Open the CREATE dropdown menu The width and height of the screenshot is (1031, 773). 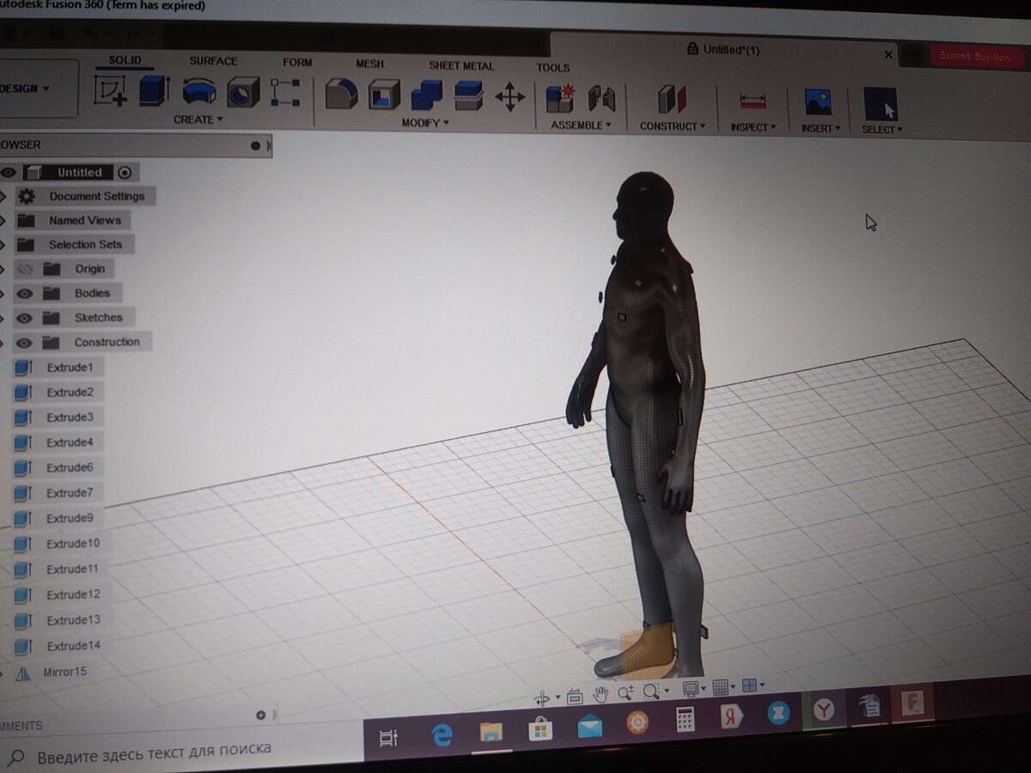click(x=198, y=119)
